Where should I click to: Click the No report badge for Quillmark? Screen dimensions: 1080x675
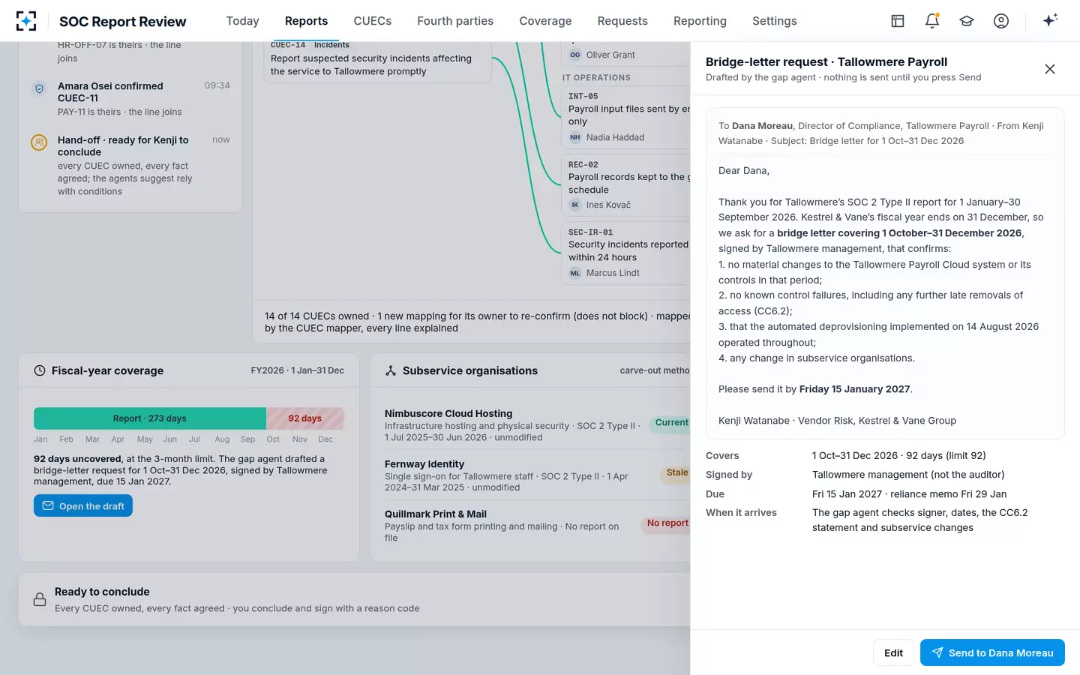point(666,523)
